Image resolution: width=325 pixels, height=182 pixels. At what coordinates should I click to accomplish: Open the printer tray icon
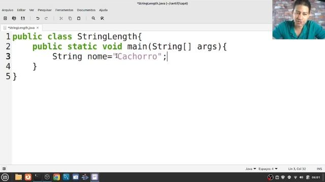pyautogui.click(x=289, y=177)
